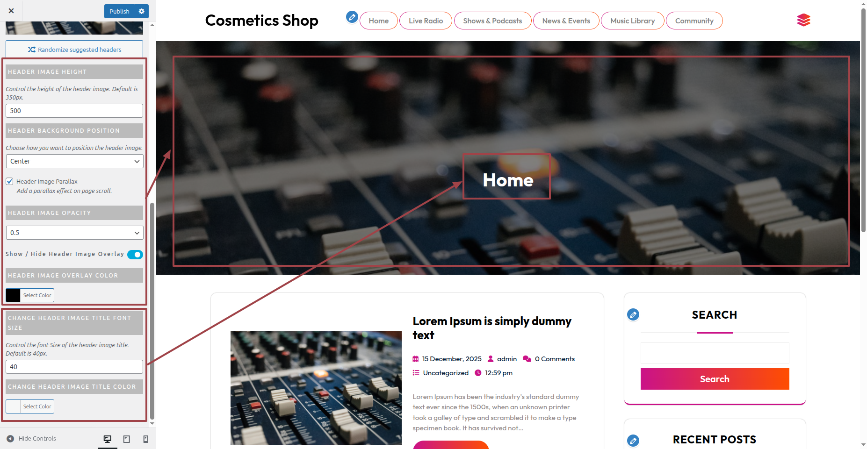This screenshot has width=867, height=449.
Task: Switch to desktop preview device icon
Action: (x=108, y=439)
